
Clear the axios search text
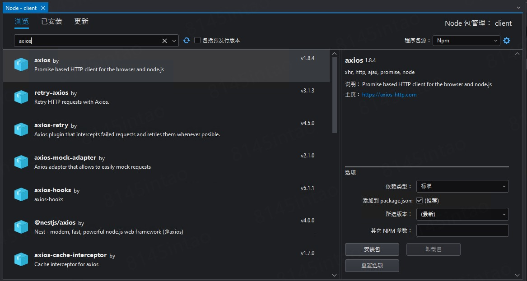coord(164,41)
